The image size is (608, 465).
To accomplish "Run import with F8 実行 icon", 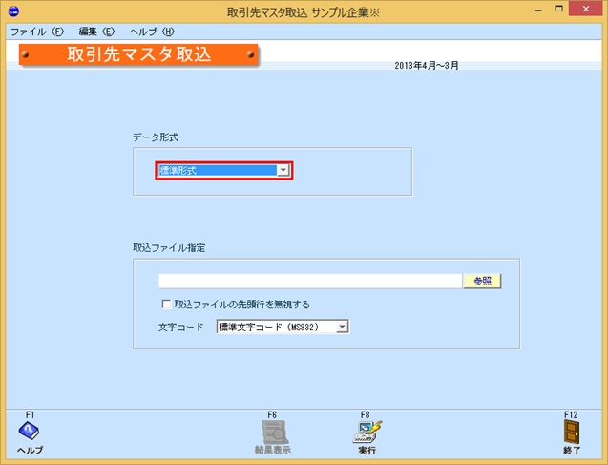I will [367, 432].
